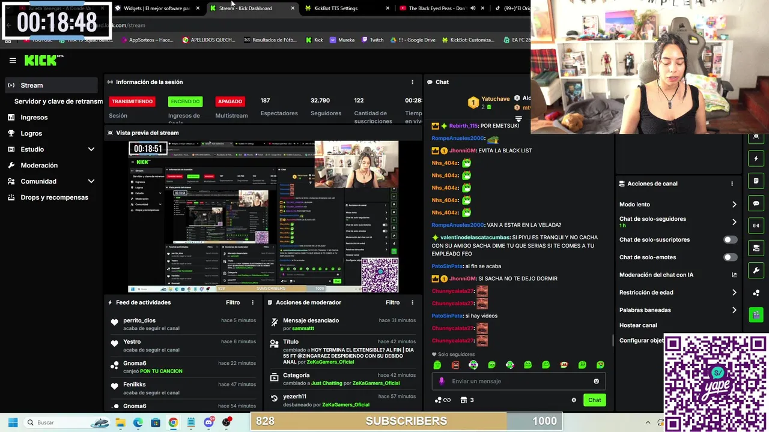The height and width of the screenshot is (432, 769).
Task: Open Servidor y clave de retransmisión link
Action: tap(58, 101)
